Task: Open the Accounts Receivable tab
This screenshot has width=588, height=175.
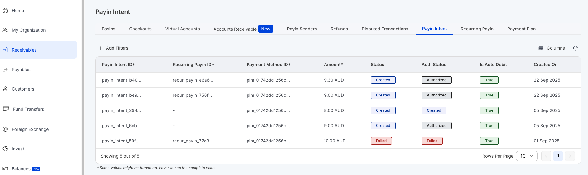Action: click(235, 29)
